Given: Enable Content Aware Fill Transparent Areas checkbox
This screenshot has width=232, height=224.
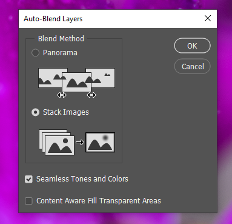Looking at the screenshot, I should [28, 201].
